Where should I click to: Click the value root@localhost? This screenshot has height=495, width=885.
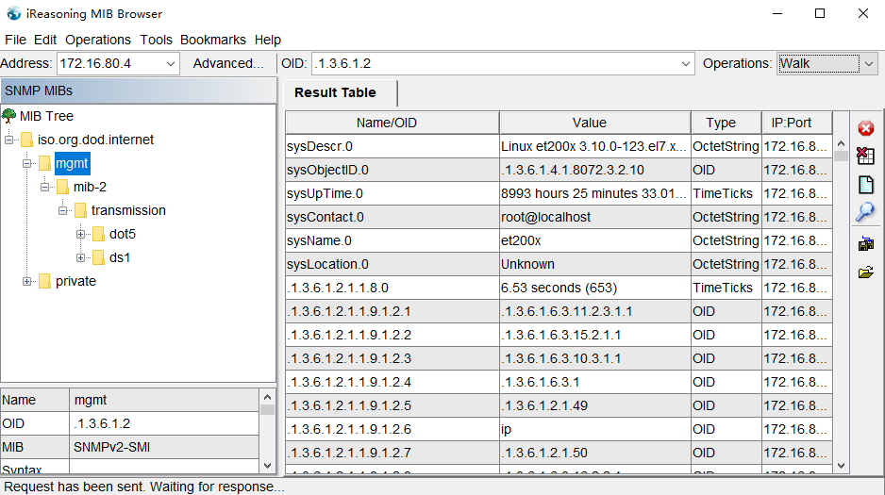pos(545,217)
